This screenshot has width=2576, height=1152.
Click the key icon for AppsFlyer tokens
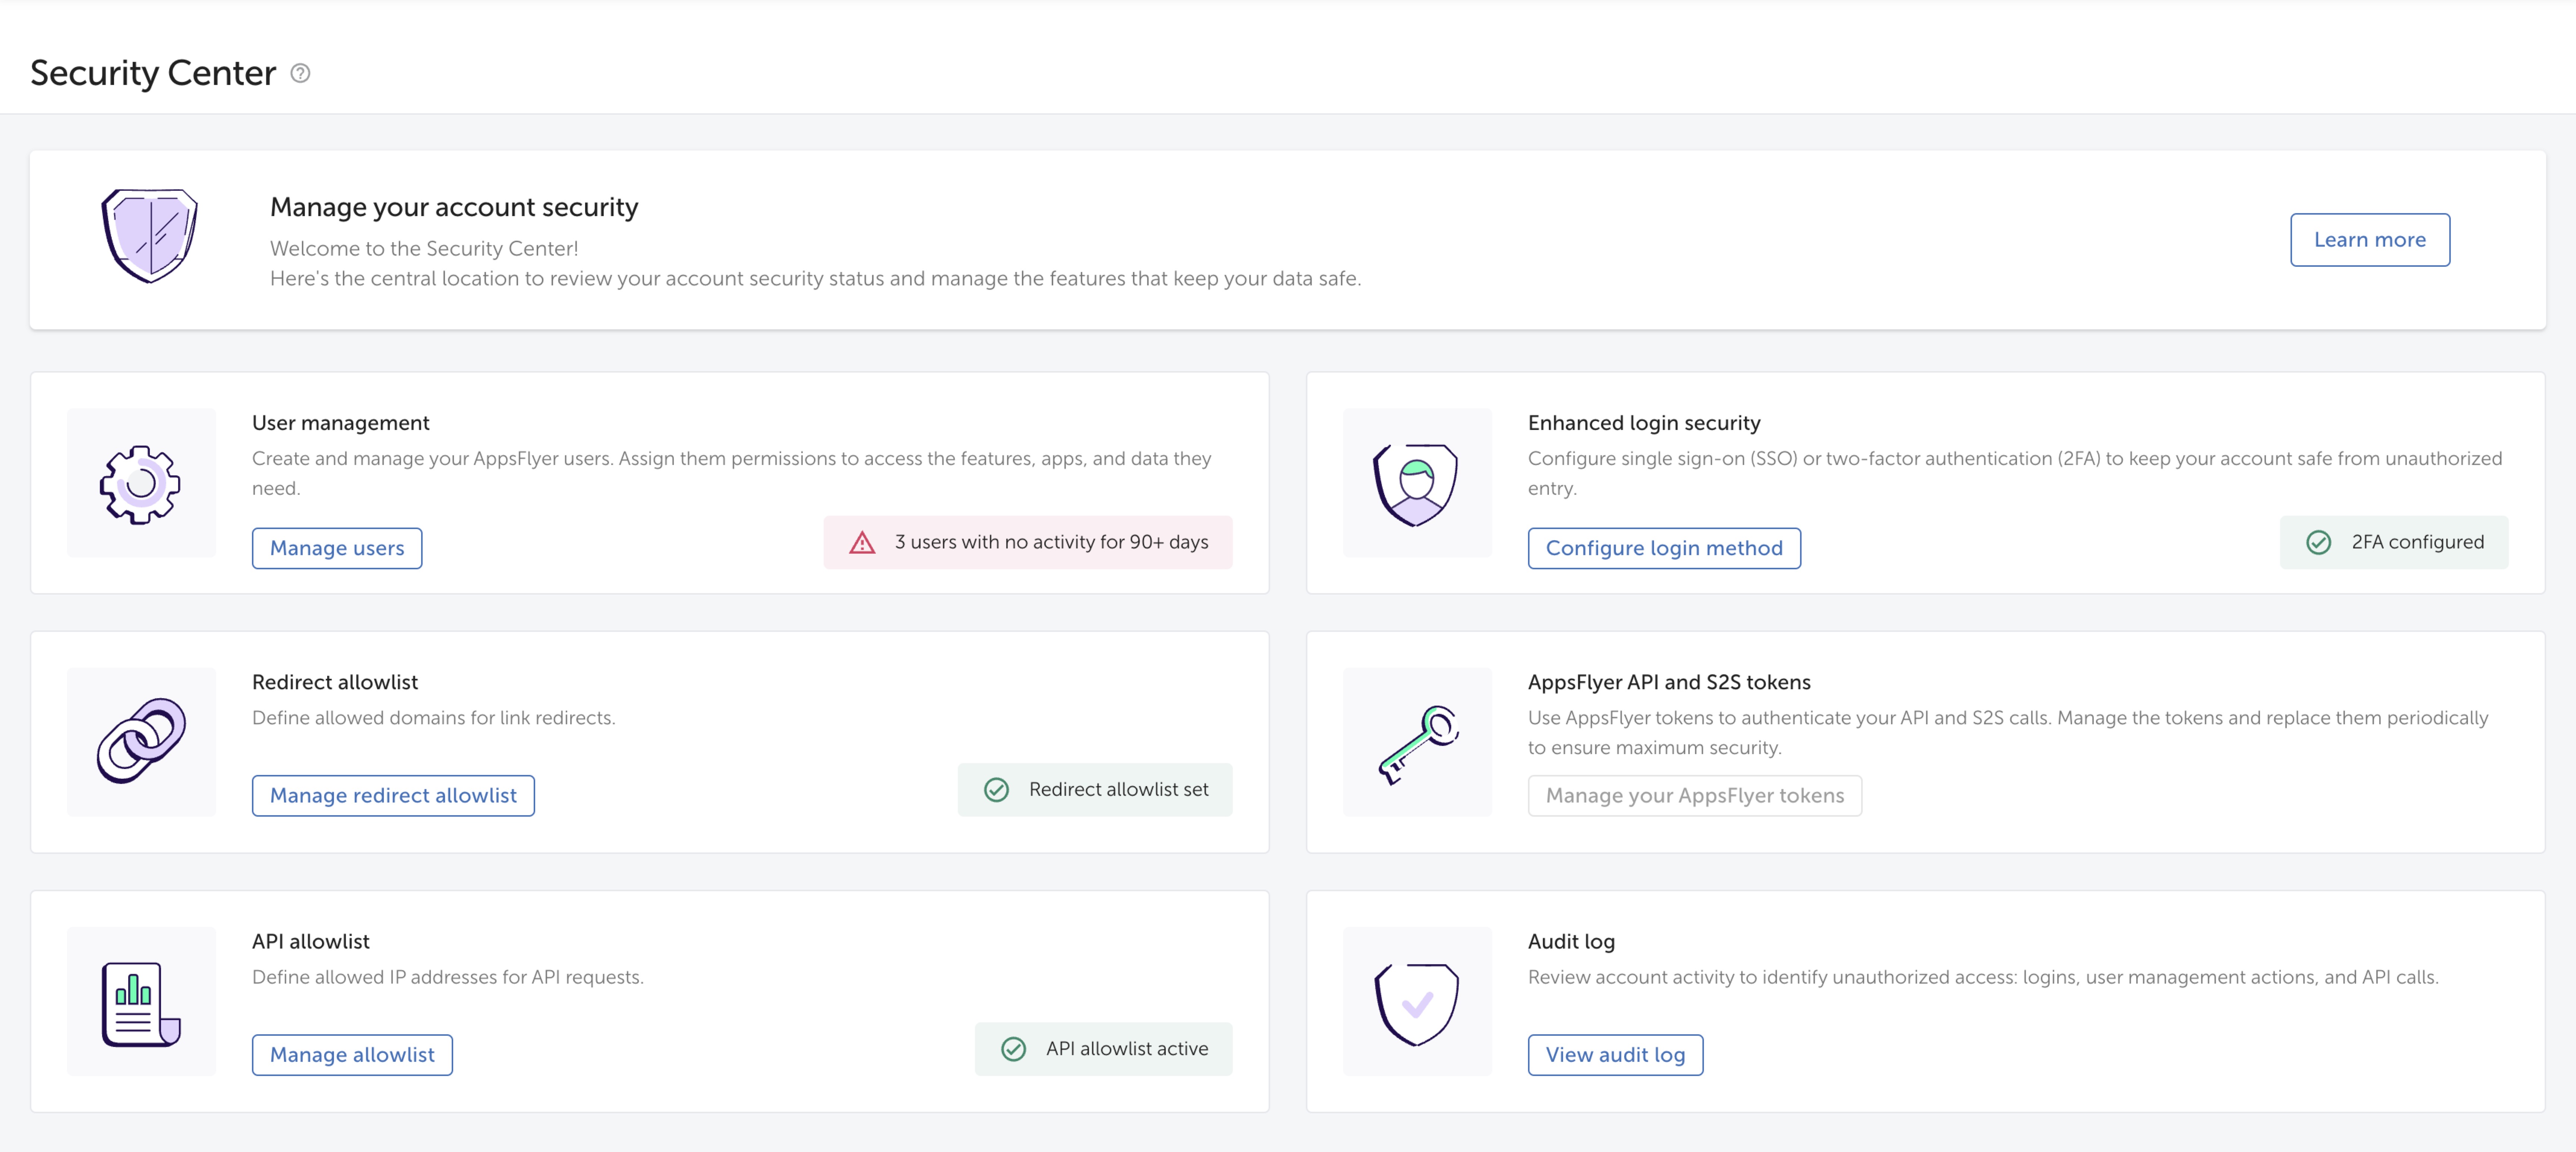(x=1416, y=743)
